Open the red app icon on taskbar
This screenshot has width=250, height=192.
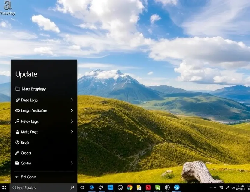(x=148, y=187)
